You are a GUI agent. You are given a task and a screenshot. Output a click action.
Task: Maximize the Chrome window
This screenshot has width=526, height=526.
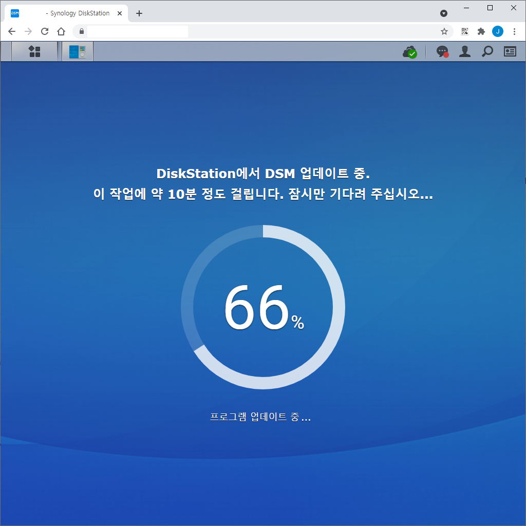pos(490,8)
